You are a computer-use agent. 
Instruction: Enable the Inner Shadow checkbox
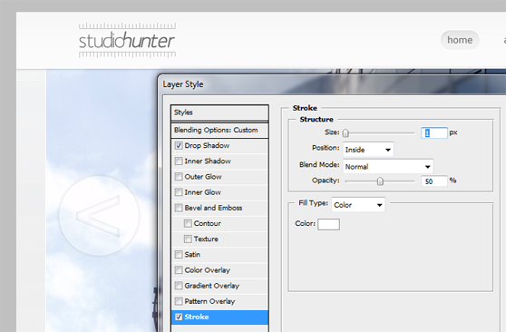click(179, 161)
